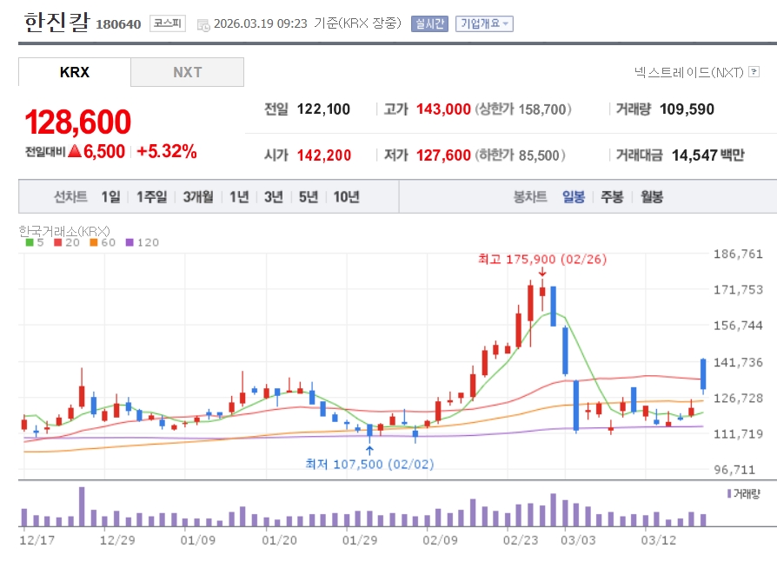Show the 1일 line chart
777x561 pixels.
point(110,197)
